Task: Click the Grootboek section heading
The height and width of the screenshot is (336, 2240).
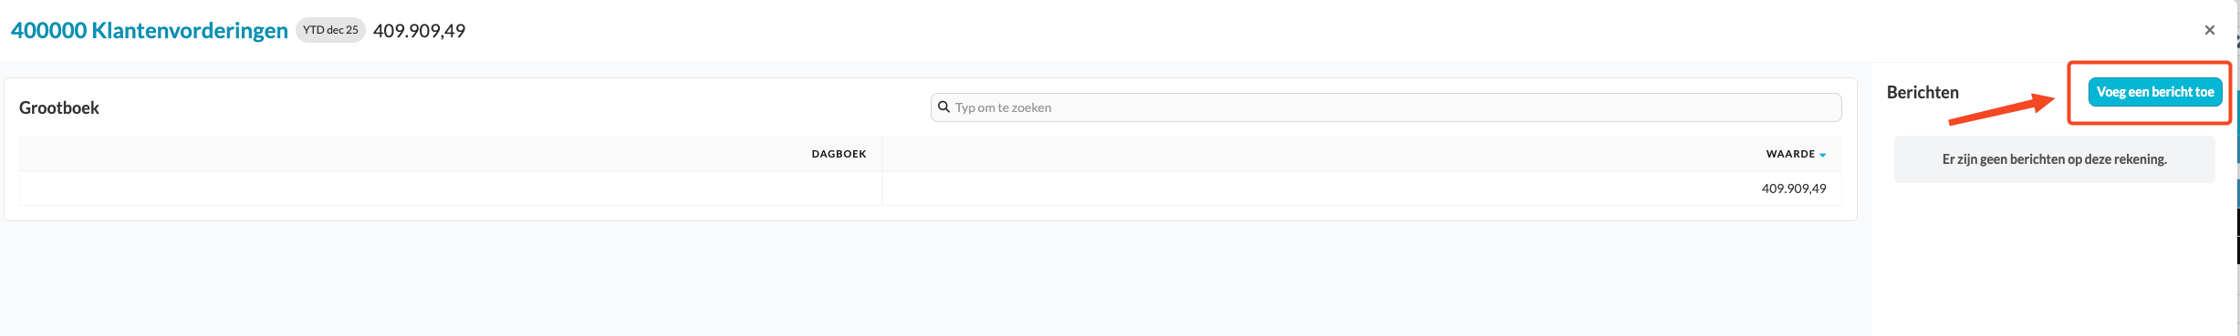Action: (x=59, y=107)
